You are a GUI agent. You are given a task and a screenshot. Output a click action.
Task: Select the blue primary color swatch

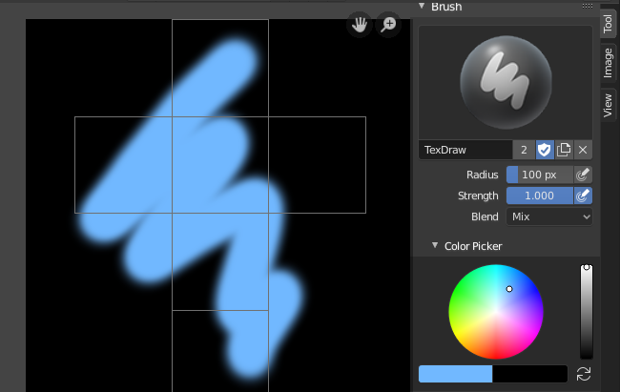(x=456, y=374)
